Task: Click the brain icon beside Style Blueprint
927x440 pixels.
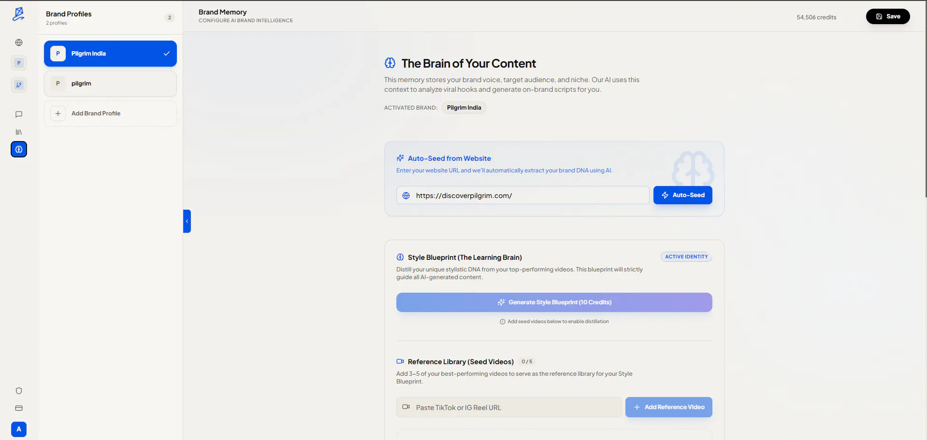Action: [400, 257]
